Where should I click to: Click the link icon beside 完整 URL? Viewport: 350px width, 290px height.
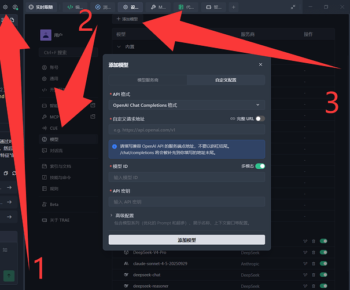pyautogui.click(x=233, y=118)
